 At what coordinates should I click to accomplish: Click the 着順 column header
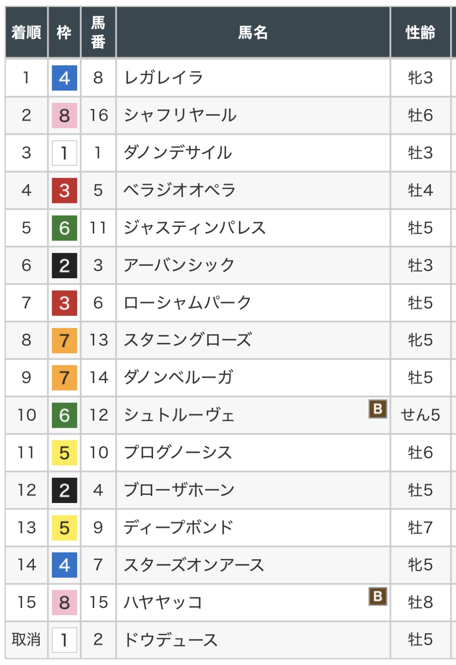(x=26, y=32)
